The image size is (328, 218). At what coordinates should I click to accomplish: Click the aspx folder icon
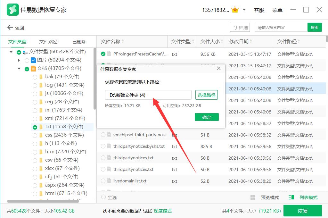coord(41,185)
